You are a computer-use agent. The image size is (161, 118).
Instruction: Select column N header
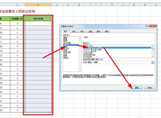coord(145,5)
